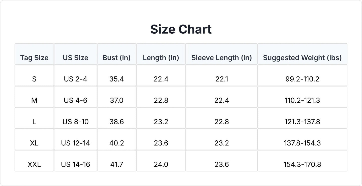Click the XXL tag size cell
This screenshot has height=186, width=362.
click(x=34, y=161)
